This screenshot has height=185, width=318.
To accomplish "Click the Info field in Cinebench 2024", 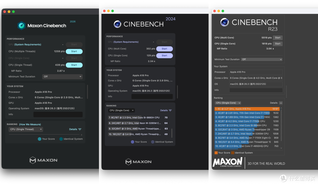I will (152, 96).
